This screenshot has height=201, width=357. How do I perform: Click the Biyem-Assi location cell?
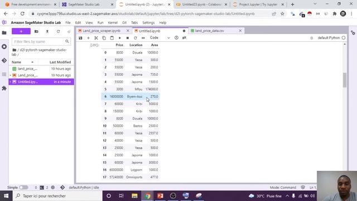pyautogui.click(x=134, y=97)
